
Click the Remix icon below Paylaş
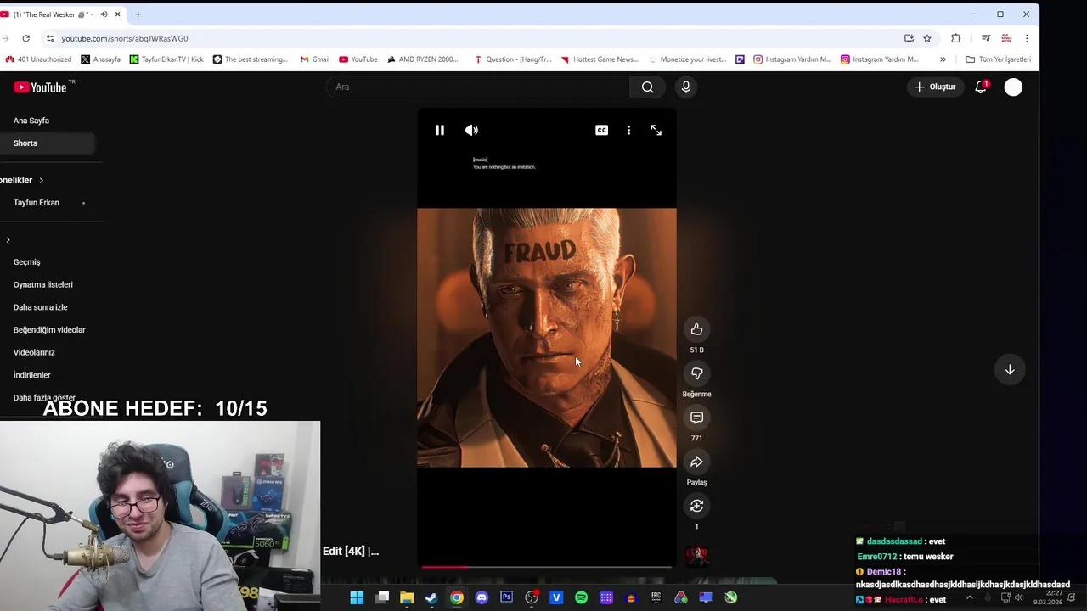pos(696,506)
